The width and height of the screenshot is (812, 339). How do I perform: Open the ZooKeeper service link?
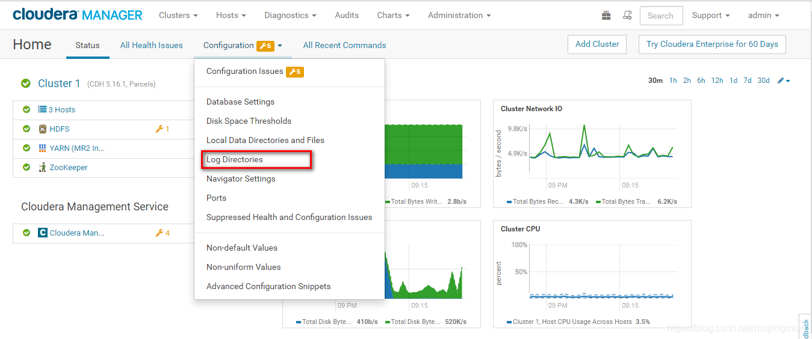pos(69,167)
